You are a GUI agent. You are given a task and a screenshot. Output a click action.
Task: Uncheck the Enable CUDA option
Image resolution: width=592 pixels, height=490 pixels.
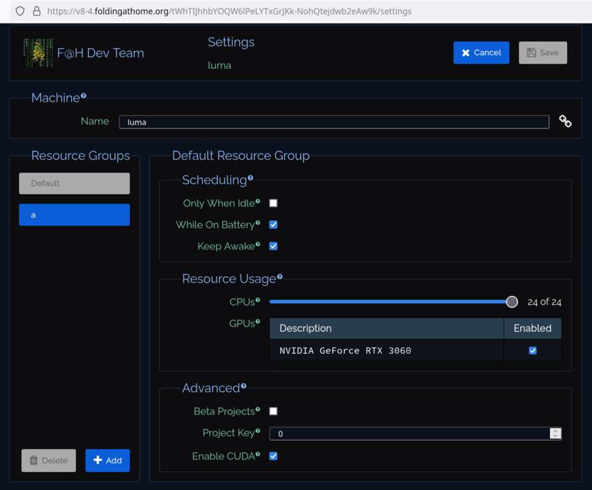[x=273, y=456]
